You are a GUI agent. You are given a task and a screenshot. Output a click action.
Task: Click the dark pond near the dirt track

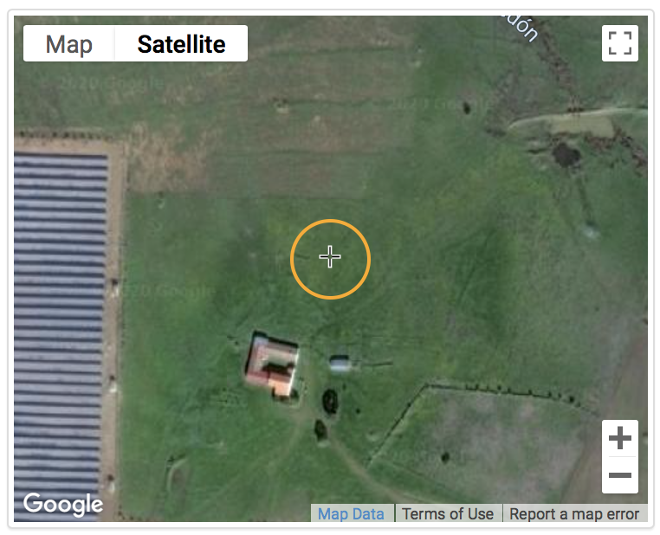566,155
